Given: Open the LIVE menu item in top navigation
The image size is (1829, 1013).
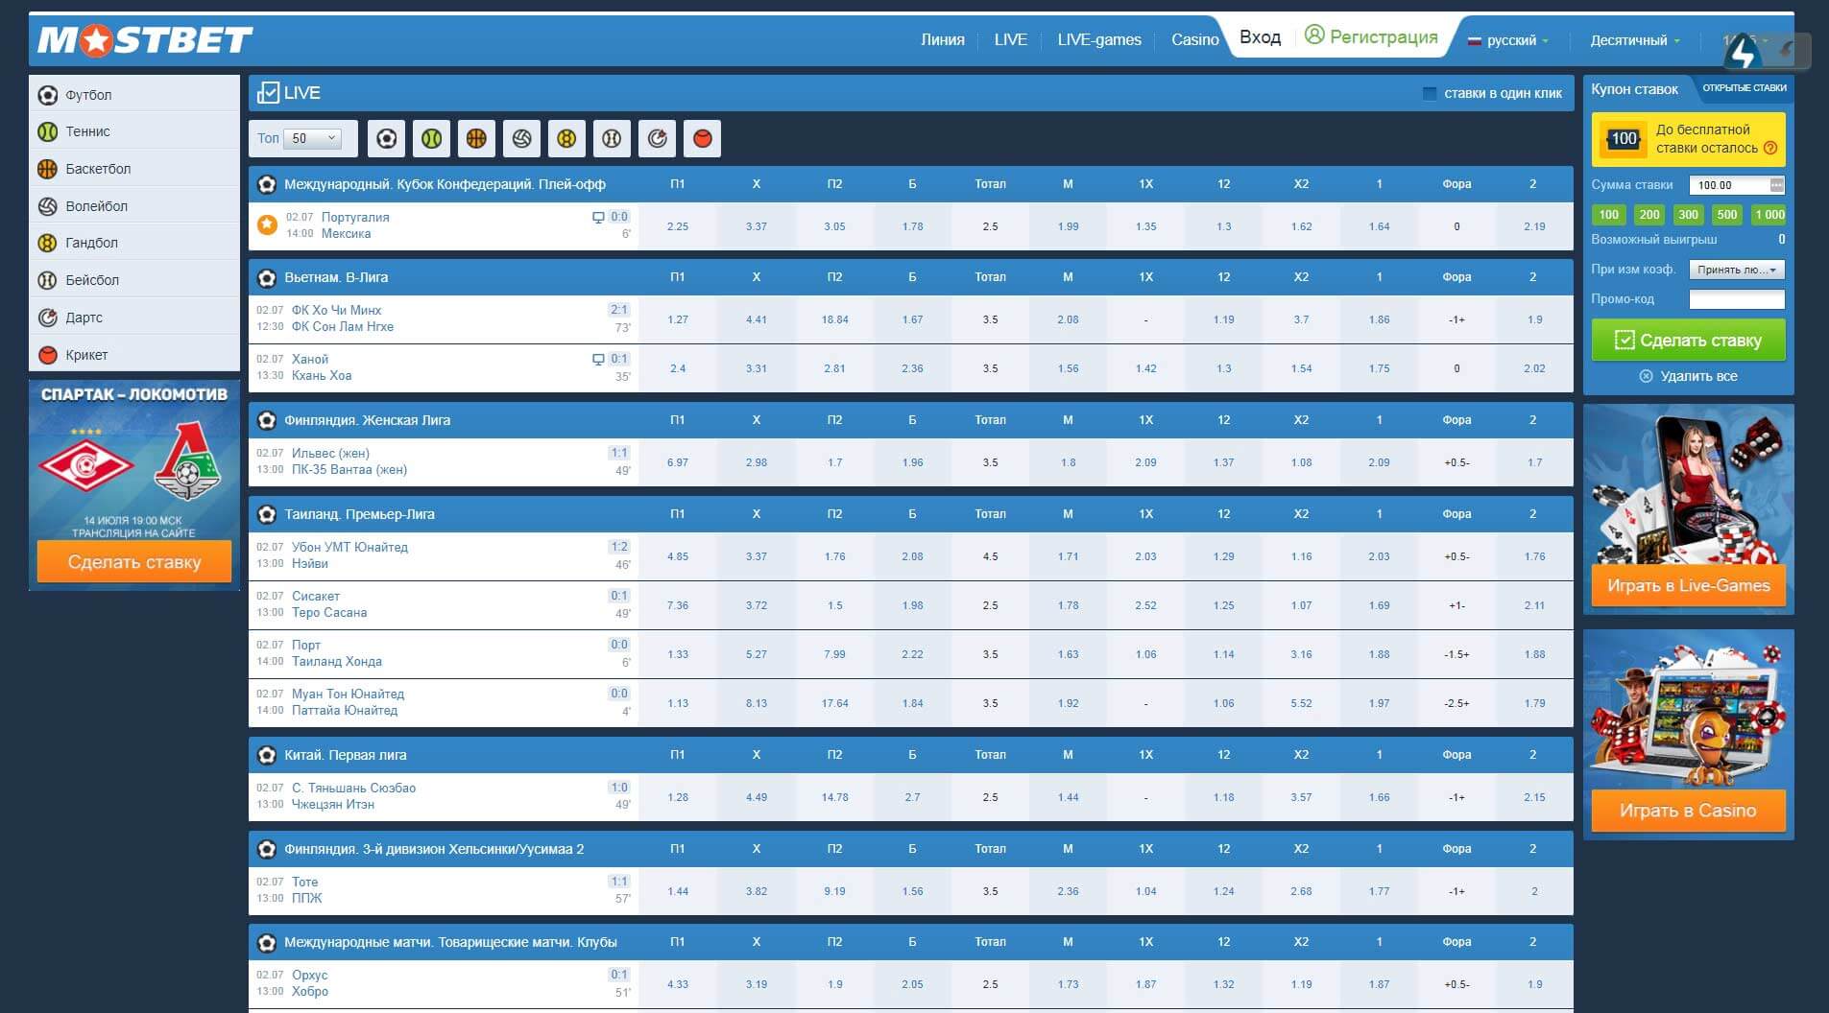Looking at the screenshot, I should coord(1010,39).
